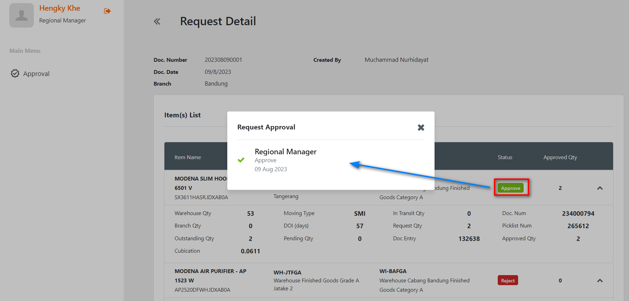The height and width of the screenshot is (301, 629).
Task: Click the WH-JTFGA warehouse code
Action: coord(287,272)
